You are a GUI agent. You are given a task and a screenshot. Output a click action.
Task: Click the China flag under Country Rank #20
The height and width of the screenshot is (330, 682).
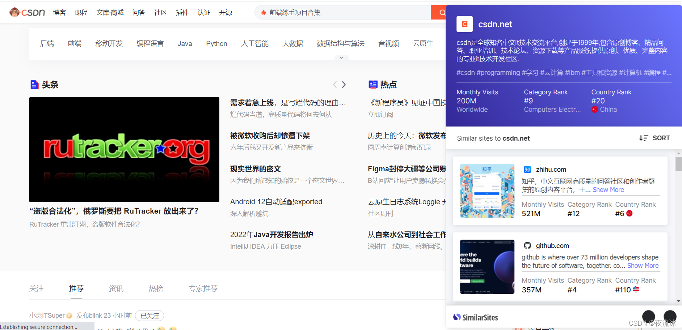click(x=594, y=110)
